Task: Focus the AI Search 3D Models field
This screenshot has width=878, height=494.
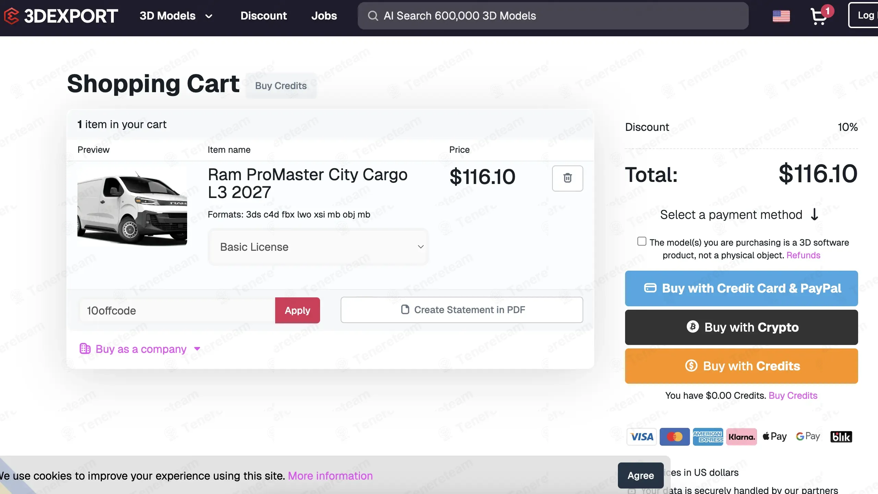Action: (x=553, y=16)
